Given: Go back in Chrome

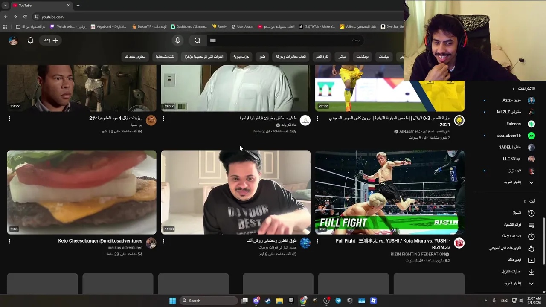Looking at the screenshot, I should [x=6, y=17].
